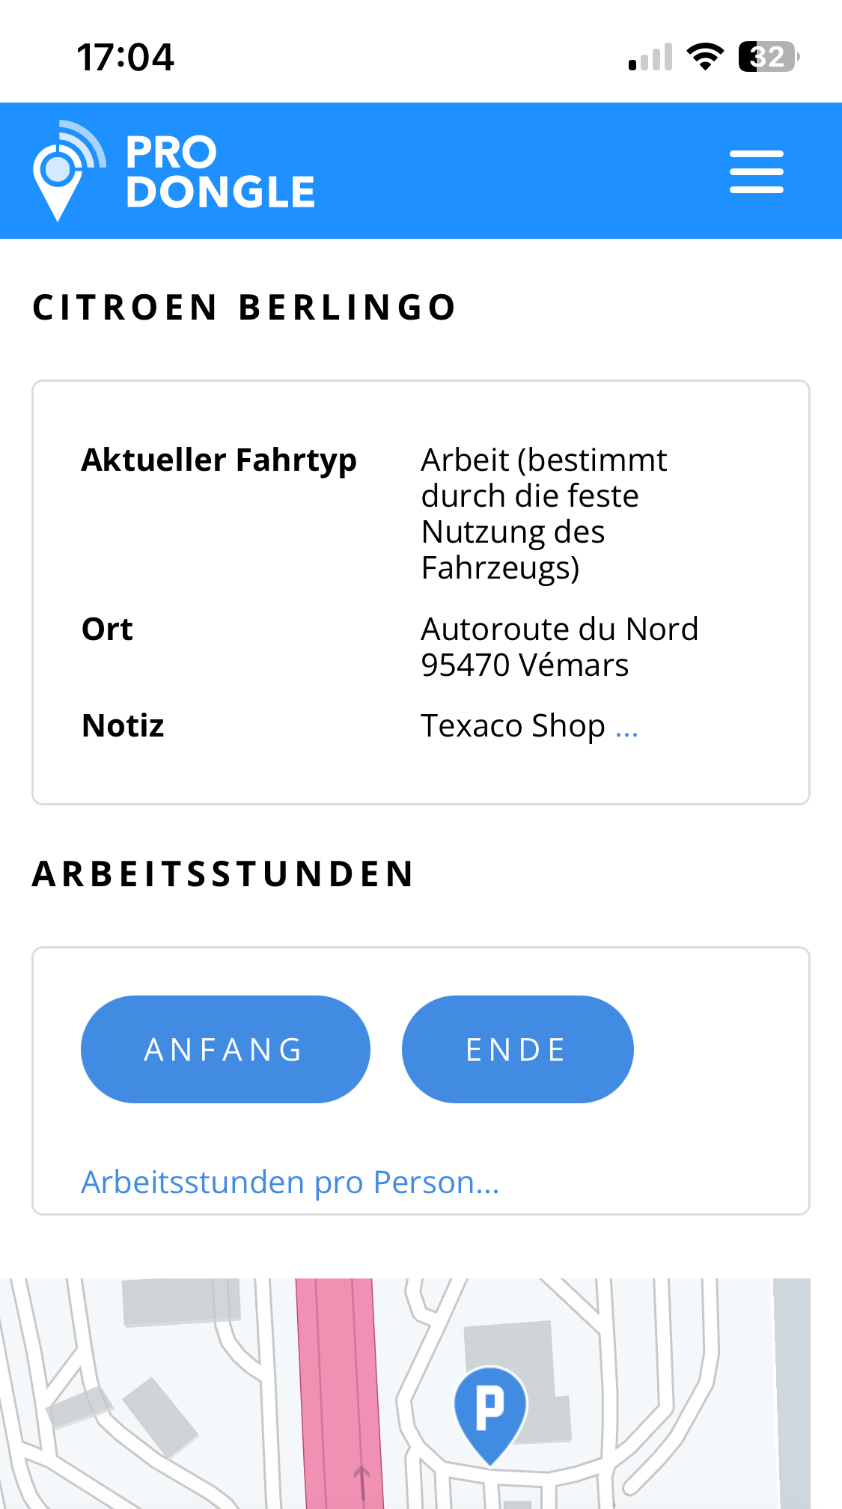Tap the PRO DONGLE brand text
The height and width of the screenshot is (1509, 842).
220,171
